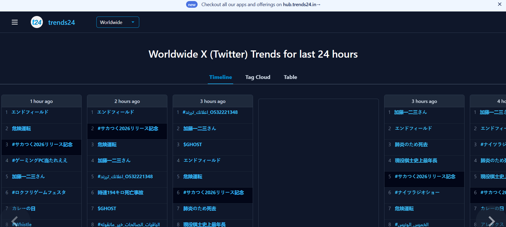Click the '2 hours ago' column header
This screenshot has width=506, height=227.
pos(127,101)
